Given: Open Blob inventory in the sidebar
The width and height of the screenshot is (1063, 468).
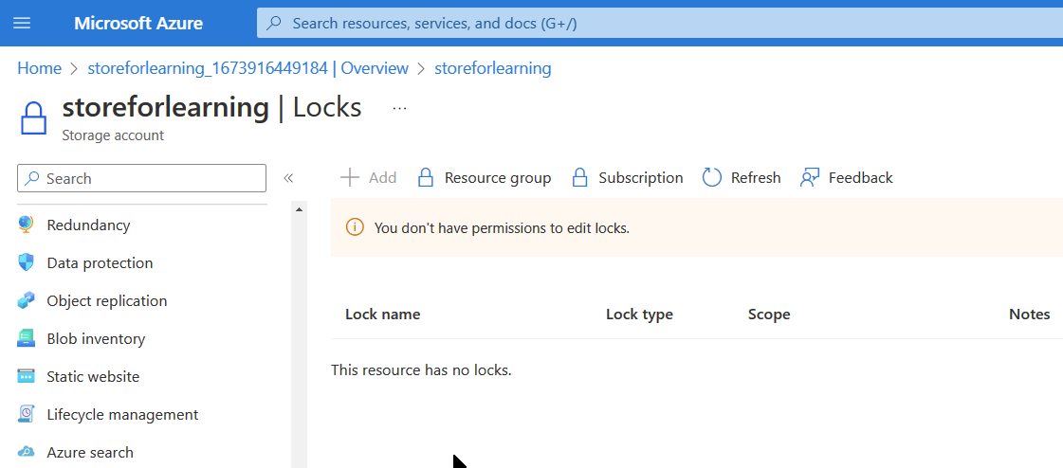Looking at the screenshot, I should (x=96, y=338).
